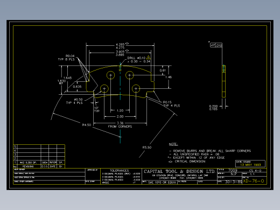Click the ø0.50 hole diameter callout

coord(78,100)
